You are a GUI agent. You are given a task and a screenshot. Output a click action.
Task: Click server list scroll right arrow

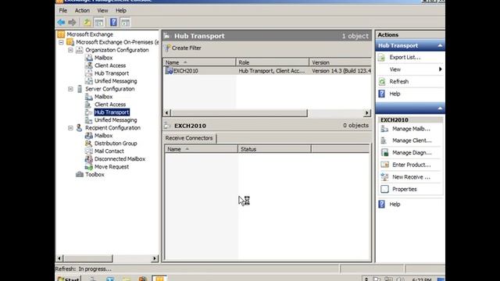(x=367, y=112)
